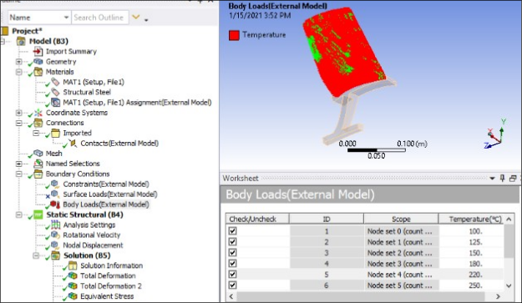Select the Import Summary icon

tap(38, 52)
